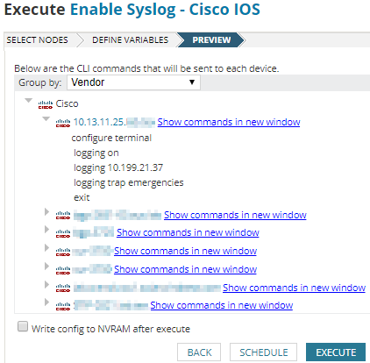Click the Schedule button

[263, 352]
